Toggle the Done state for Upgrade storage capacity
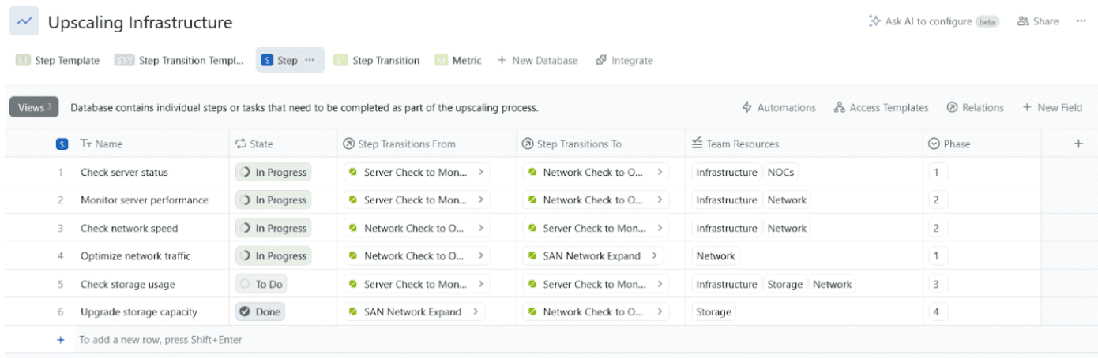Viewport: 1098px width, 358px height. (260, 311)
